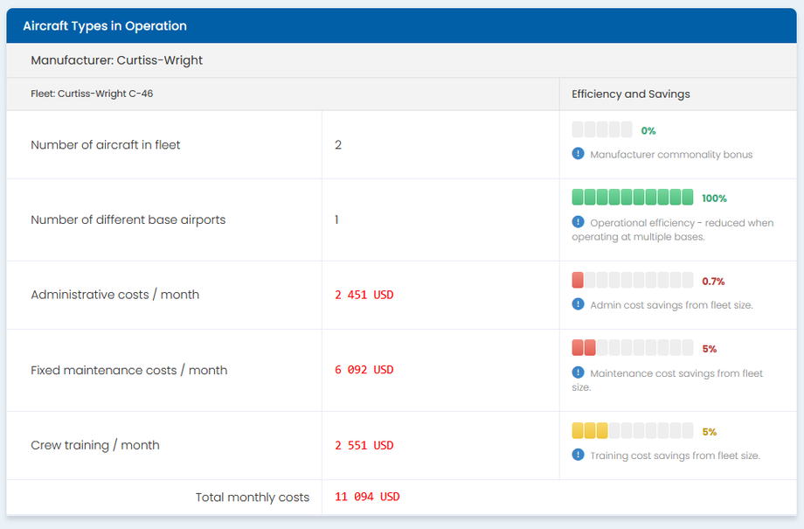Image resolution: width=804 pixels, height=529 pixels.
Task: Select the 2 551 USD crew training value
Action: (x=364, y=445)
